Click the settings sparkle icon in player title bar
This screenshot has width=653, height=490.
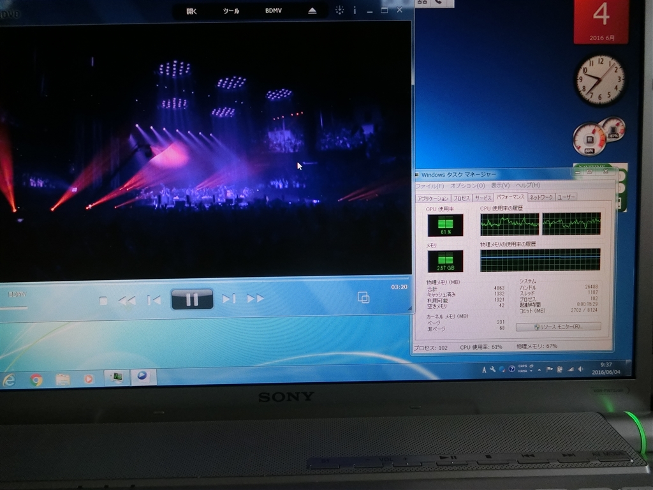[340, 10]
